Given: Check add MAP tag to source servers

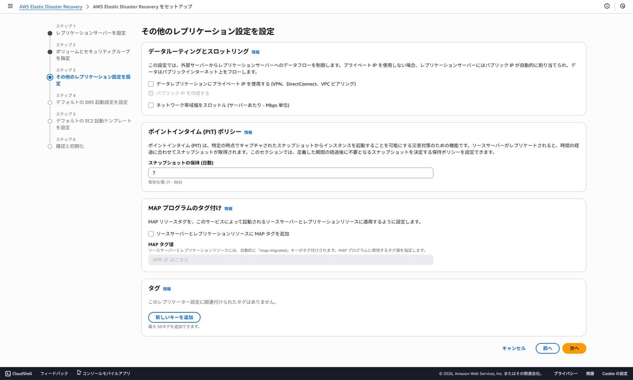Looking at the screenshot, I should point(151,234).
